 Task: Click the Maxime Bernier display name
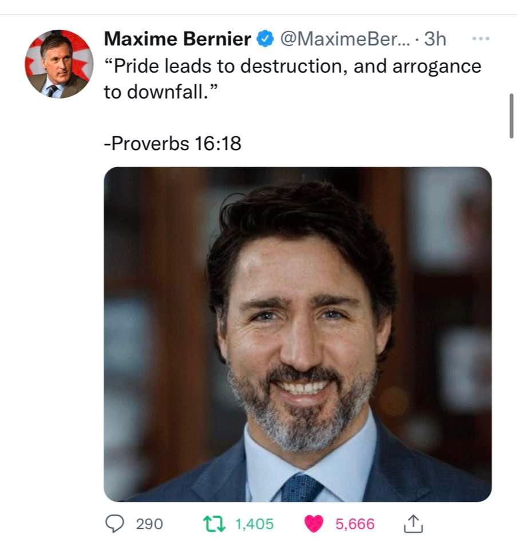pos(177,40)
